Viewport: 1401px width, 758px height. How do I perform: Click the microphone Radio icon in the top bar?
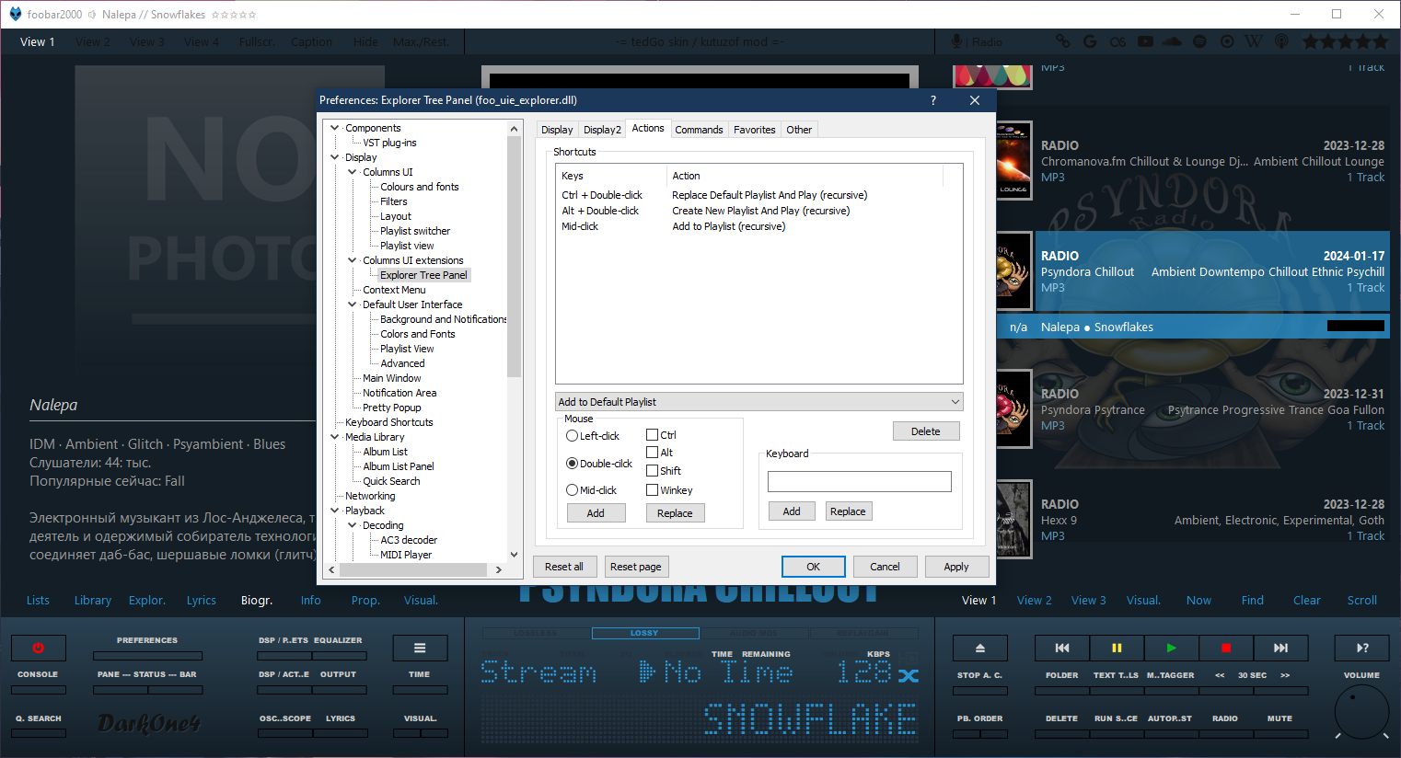pyautogui.click(x=957, y=41)
